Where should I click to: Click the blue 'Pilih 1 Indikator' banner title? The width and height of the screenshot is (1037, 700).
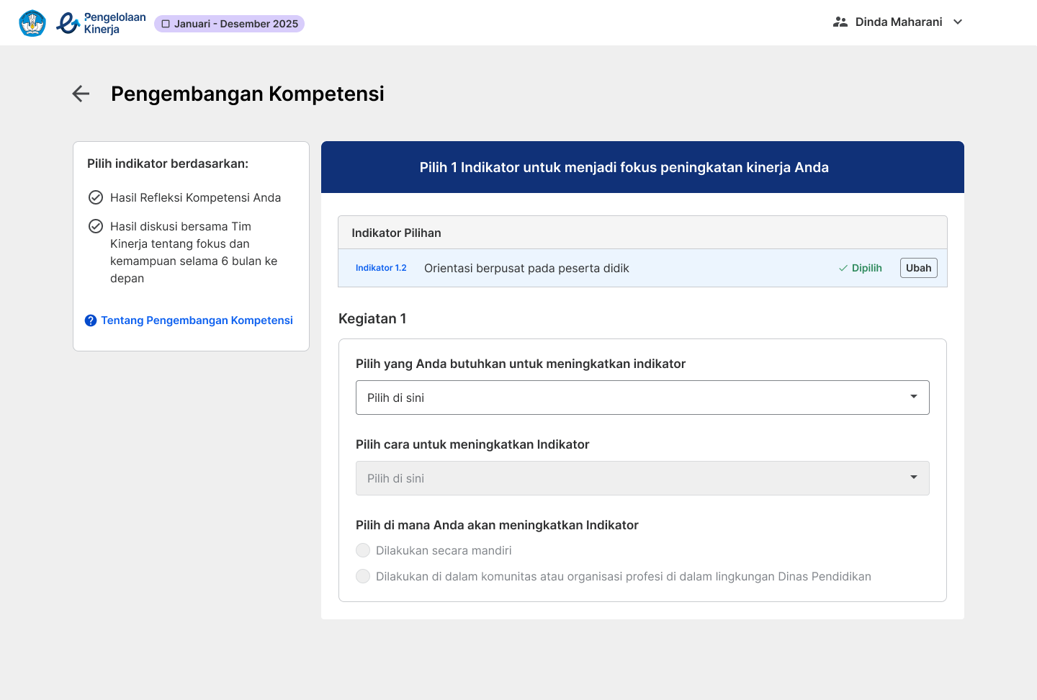click(624, 167)
